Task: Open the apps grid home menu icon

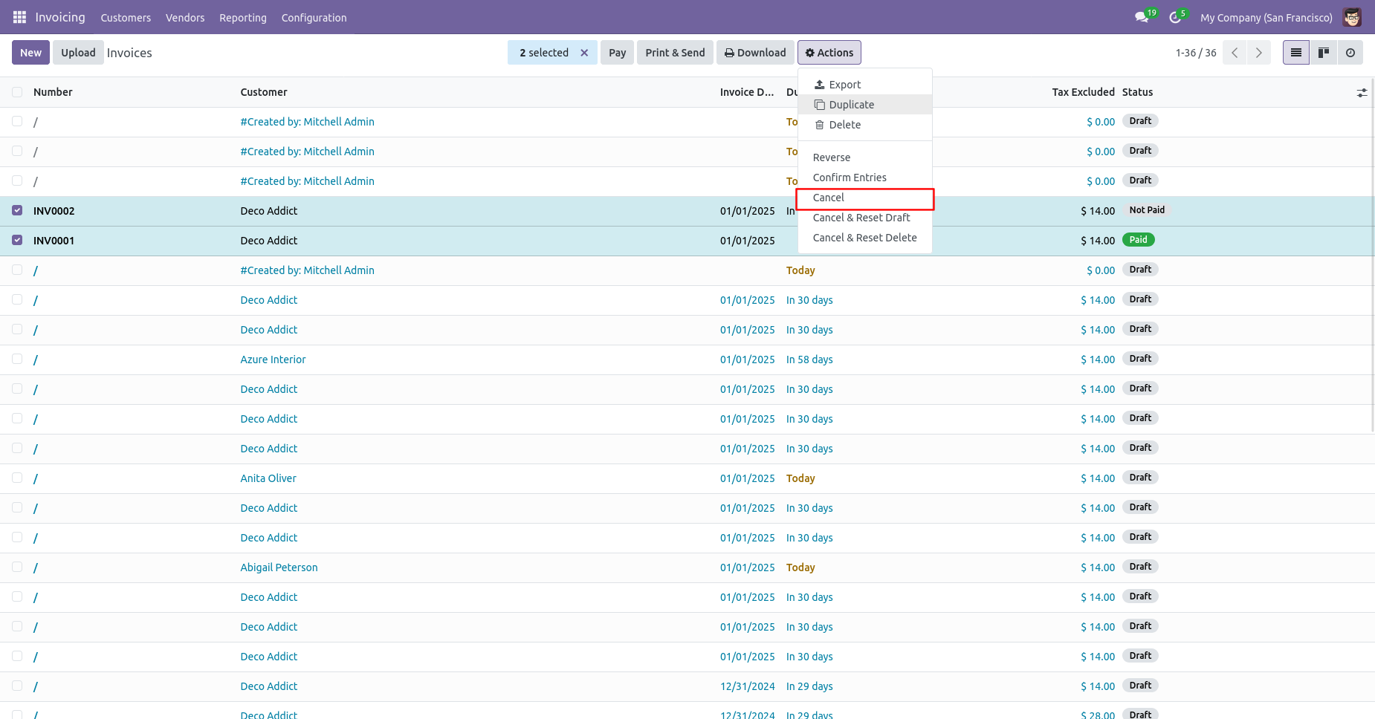Action: click(x=19, y=17)
